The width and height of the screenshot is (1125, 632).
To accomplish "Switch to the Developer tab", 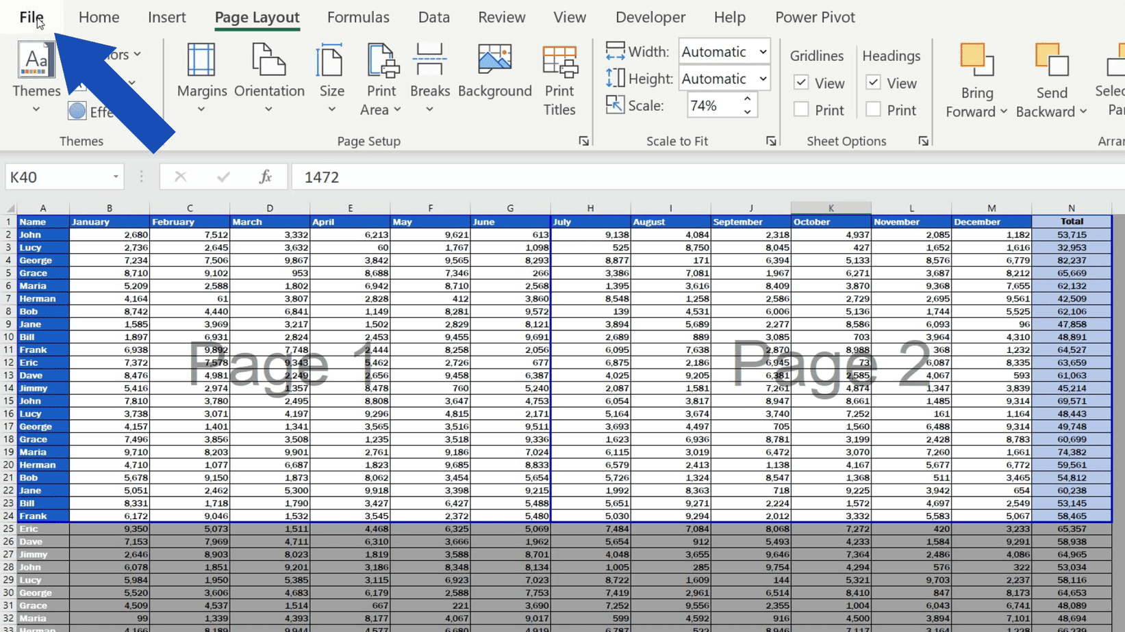I will [650, 17].
